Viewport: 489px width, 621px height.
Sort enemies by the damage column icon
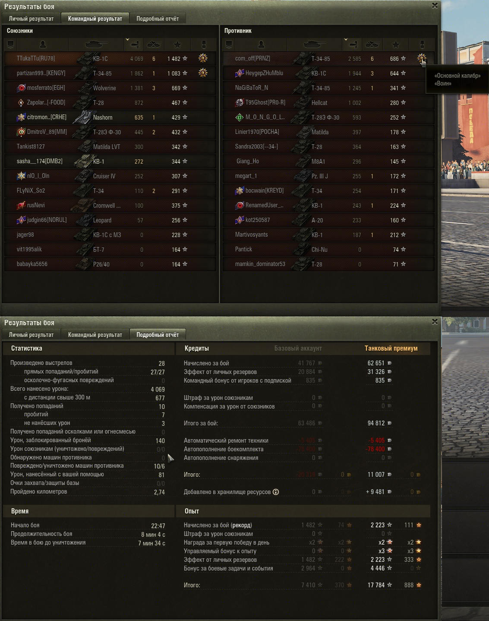[x=353, y=44]
